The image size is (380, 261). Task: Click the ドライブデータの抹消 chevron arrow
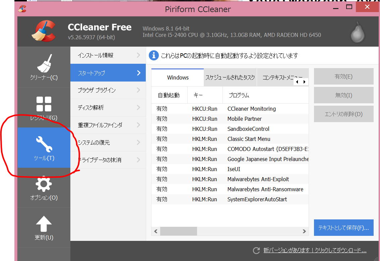tap(139, 160)
